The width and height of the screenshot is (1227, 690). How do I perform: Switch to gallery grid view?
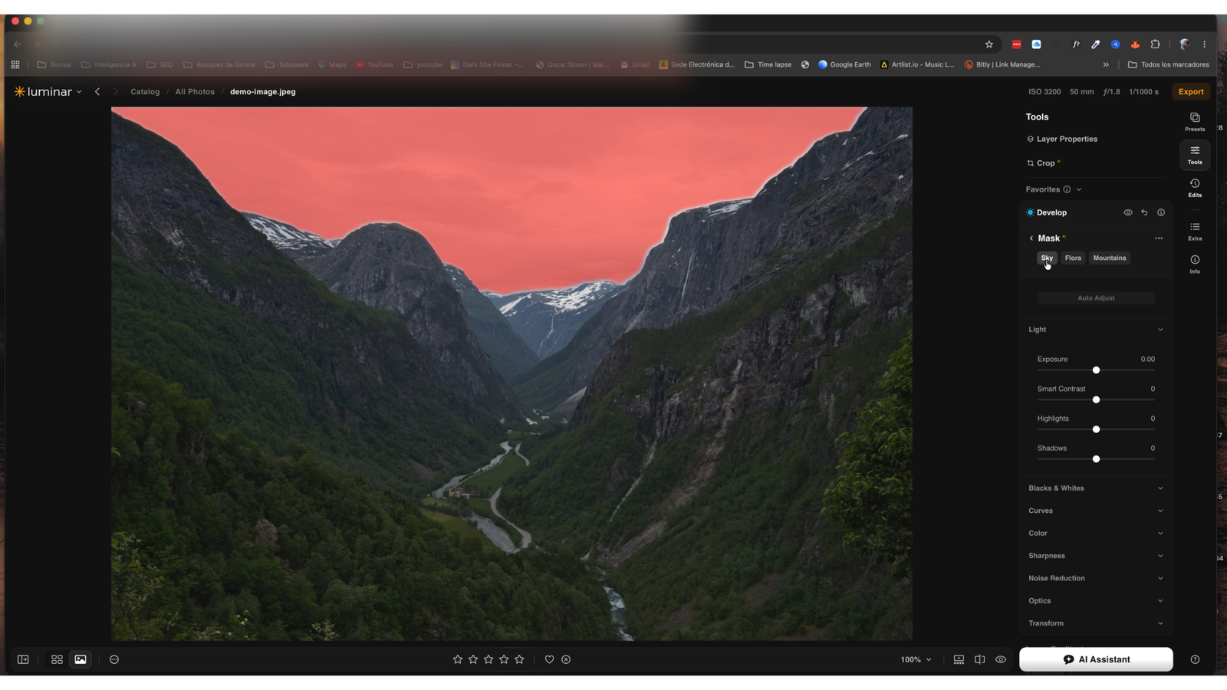pos(57,659)
